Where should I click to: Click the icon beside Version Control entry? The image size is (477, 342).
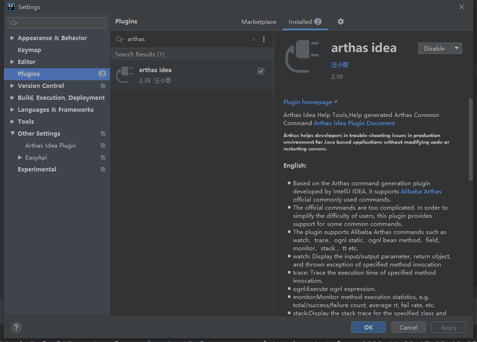(x=103, y=85)
